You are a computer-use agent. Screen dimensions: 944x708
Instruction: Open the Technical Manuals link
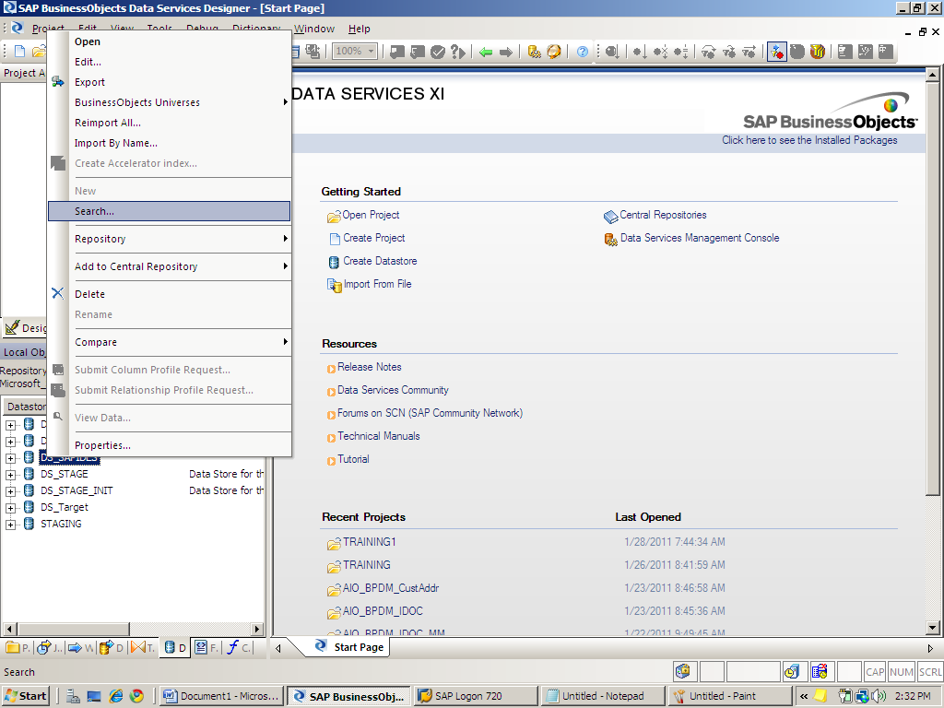379,436
